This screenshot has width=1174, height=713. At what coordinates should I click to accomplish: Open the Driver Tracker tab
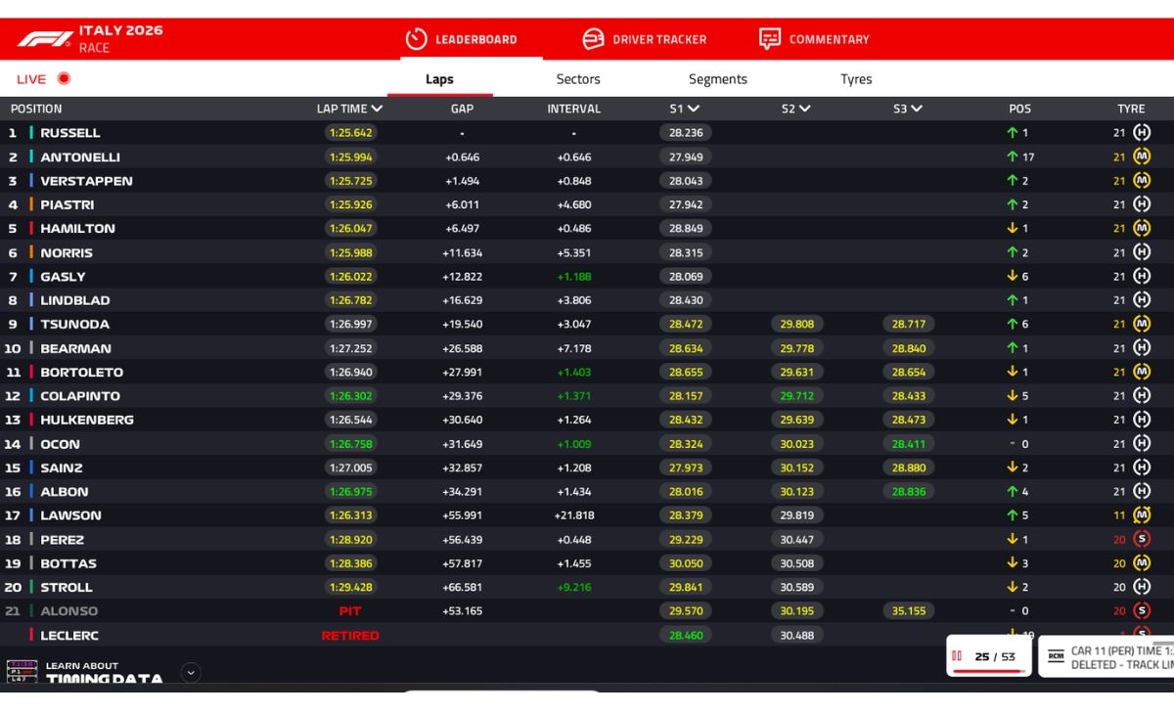pos(644,39)
